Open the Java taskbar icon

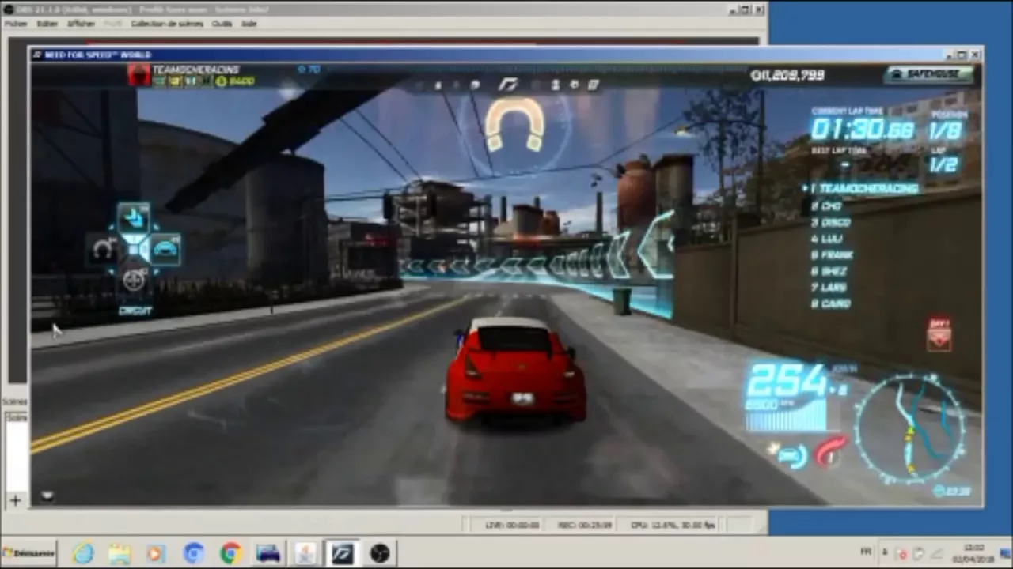pyautogui.click(x=305, y=553)
